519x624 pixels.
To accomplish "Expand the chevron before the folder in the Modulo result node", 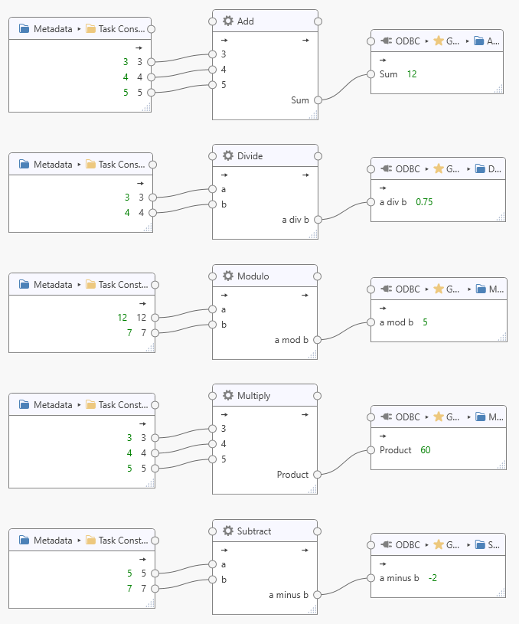I will (468, 289).
